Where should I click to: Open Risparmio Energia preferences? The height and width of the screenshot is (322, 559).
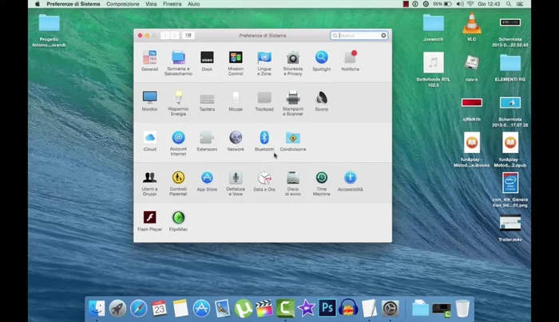178,98
